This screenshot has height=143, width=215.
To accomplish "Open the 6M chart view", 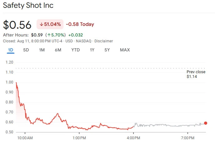I will [58, 50].
